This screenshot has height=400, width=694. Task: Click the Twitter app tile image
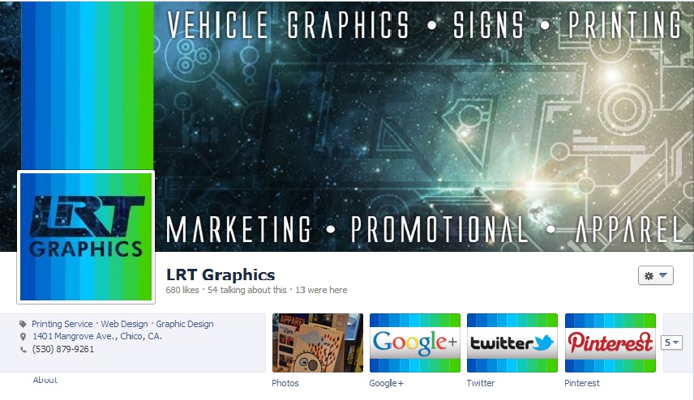tap(512, 343)
